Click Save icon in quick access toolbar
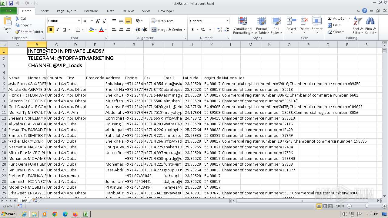The width and height of the screenshot is (388, 218). pyautogui.click(x=11, y=3)
